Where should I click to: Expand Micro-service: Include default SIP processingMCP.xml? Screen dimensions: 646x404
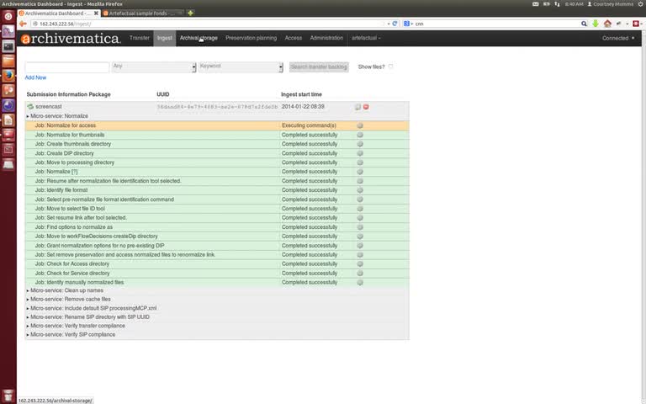(92, 308)
